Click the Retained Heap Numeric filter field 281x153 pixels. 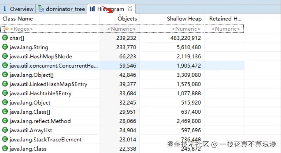(226, 29)
